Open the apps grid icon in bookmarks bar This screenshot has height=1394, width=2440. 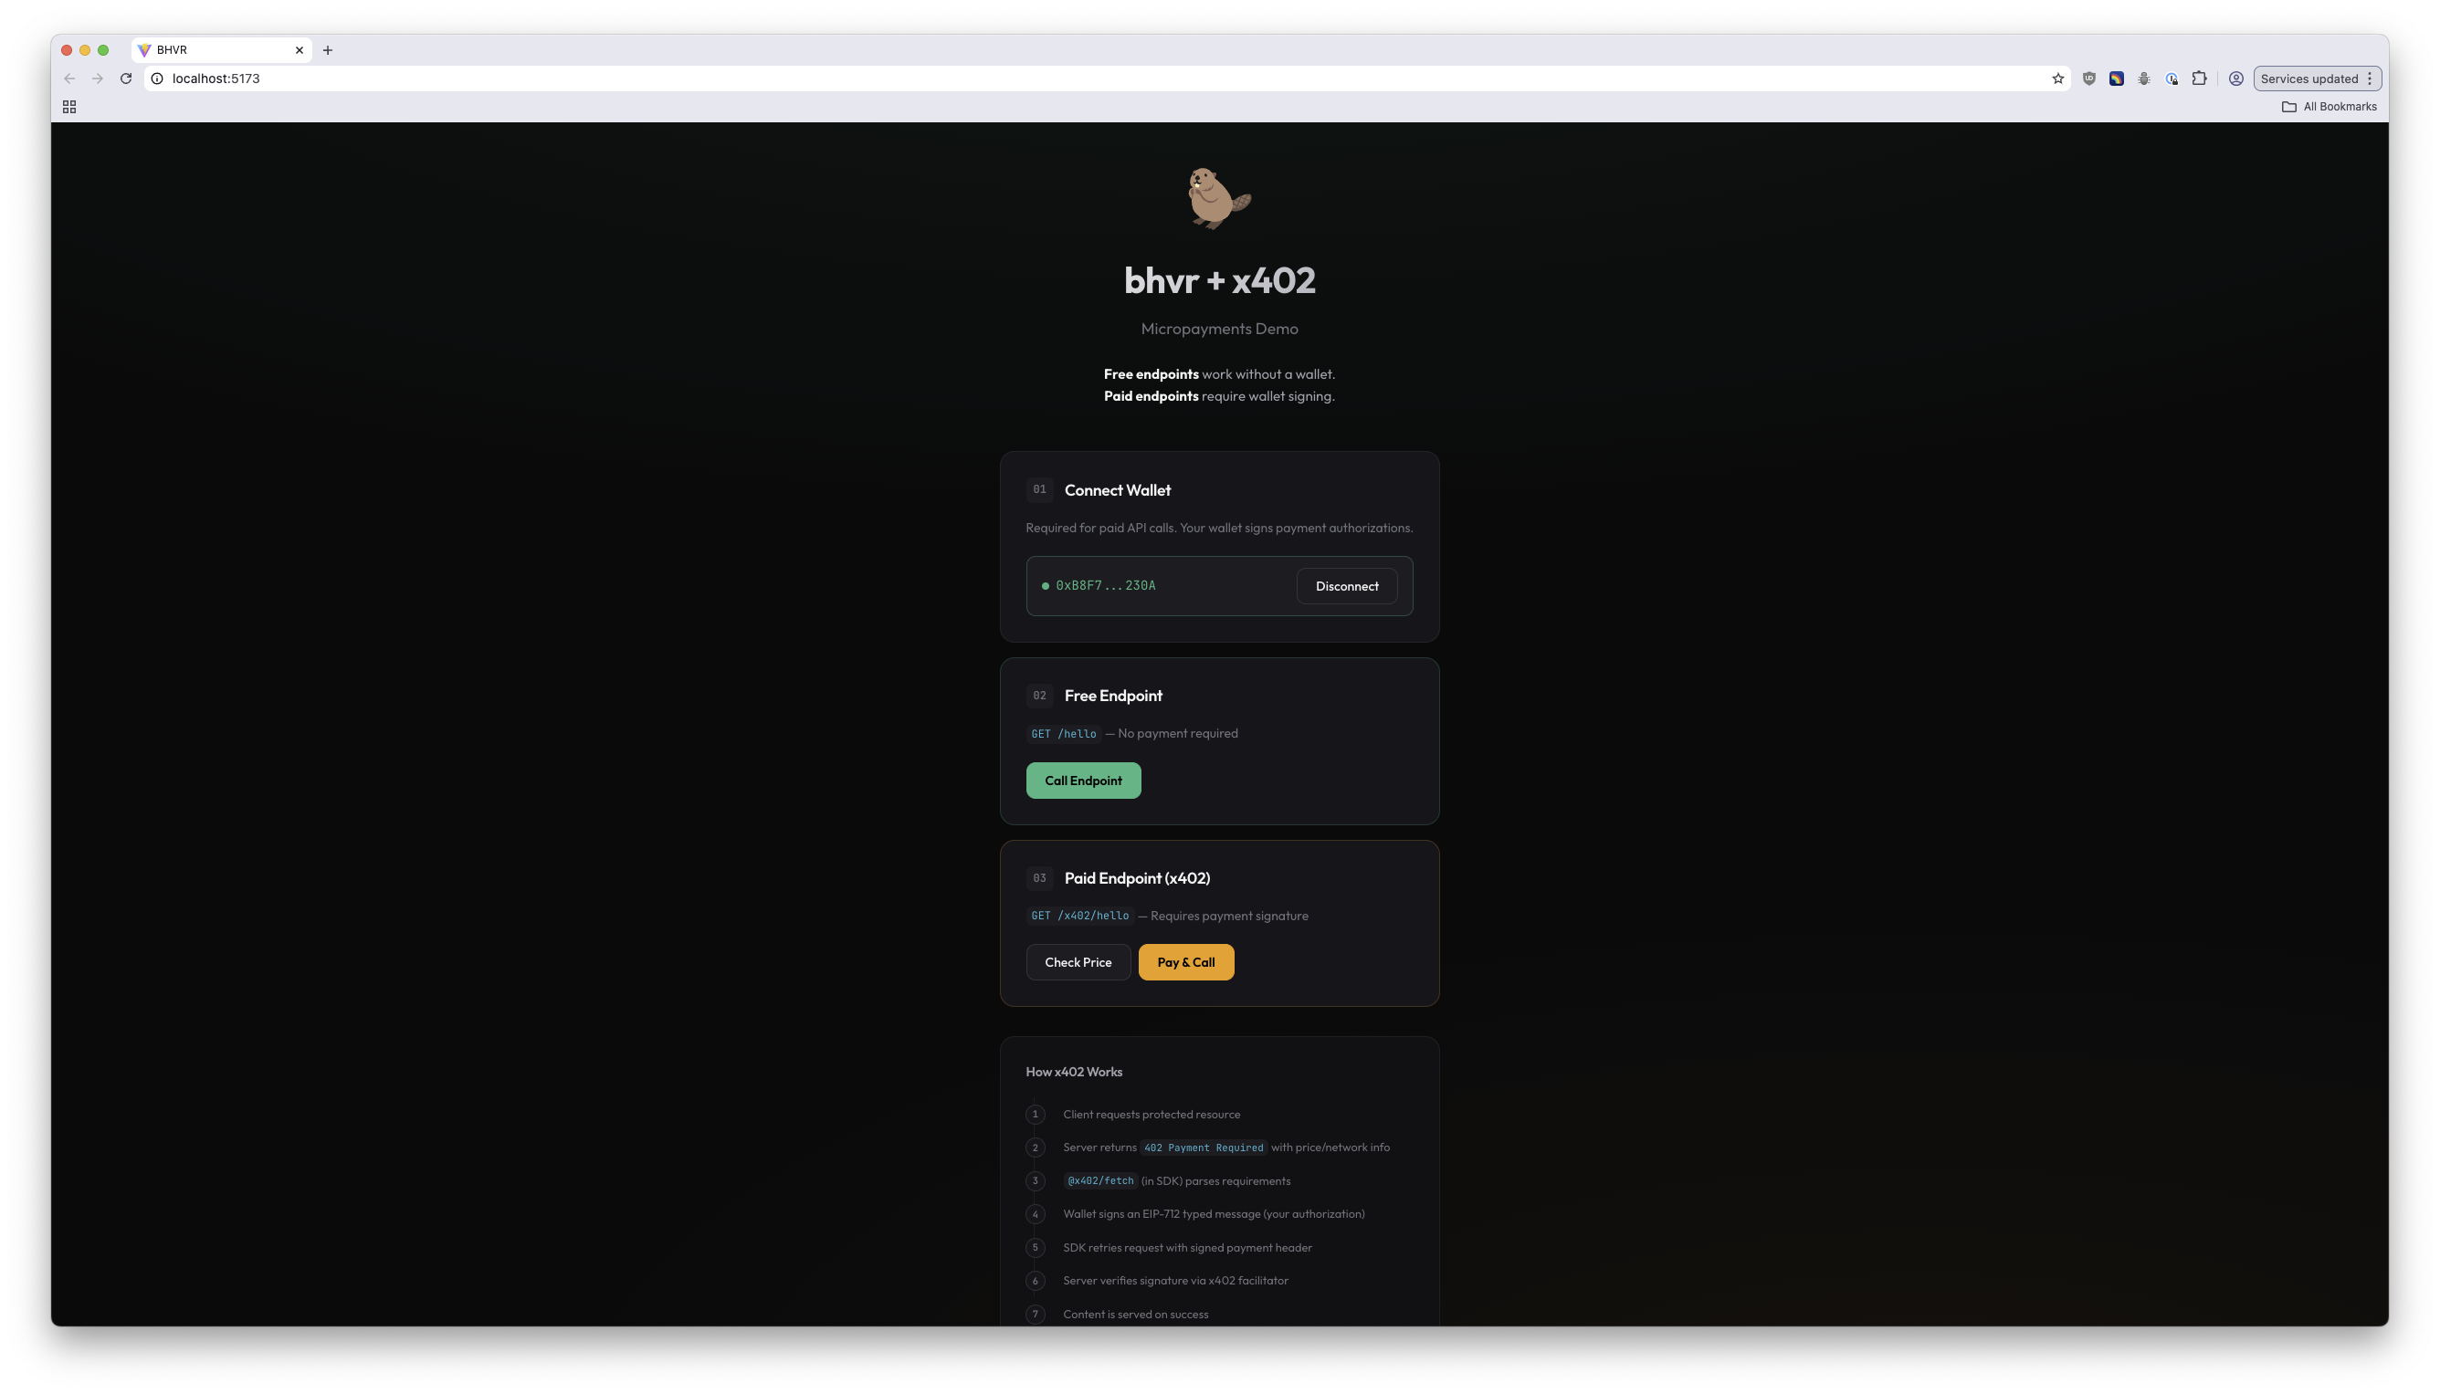(69, 106)
